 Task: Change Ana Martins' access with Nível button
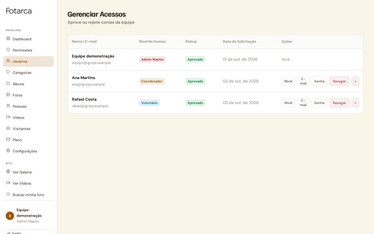288,81
